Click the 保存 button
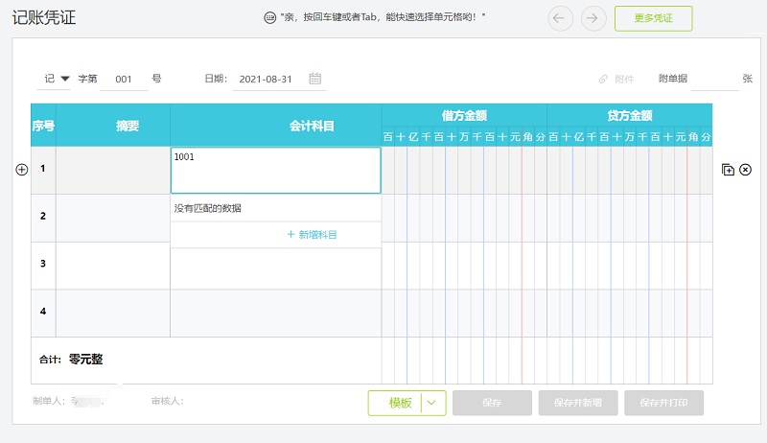Viewport: 767px width, 443px height. pyautogui.click(x=492, y=403)
